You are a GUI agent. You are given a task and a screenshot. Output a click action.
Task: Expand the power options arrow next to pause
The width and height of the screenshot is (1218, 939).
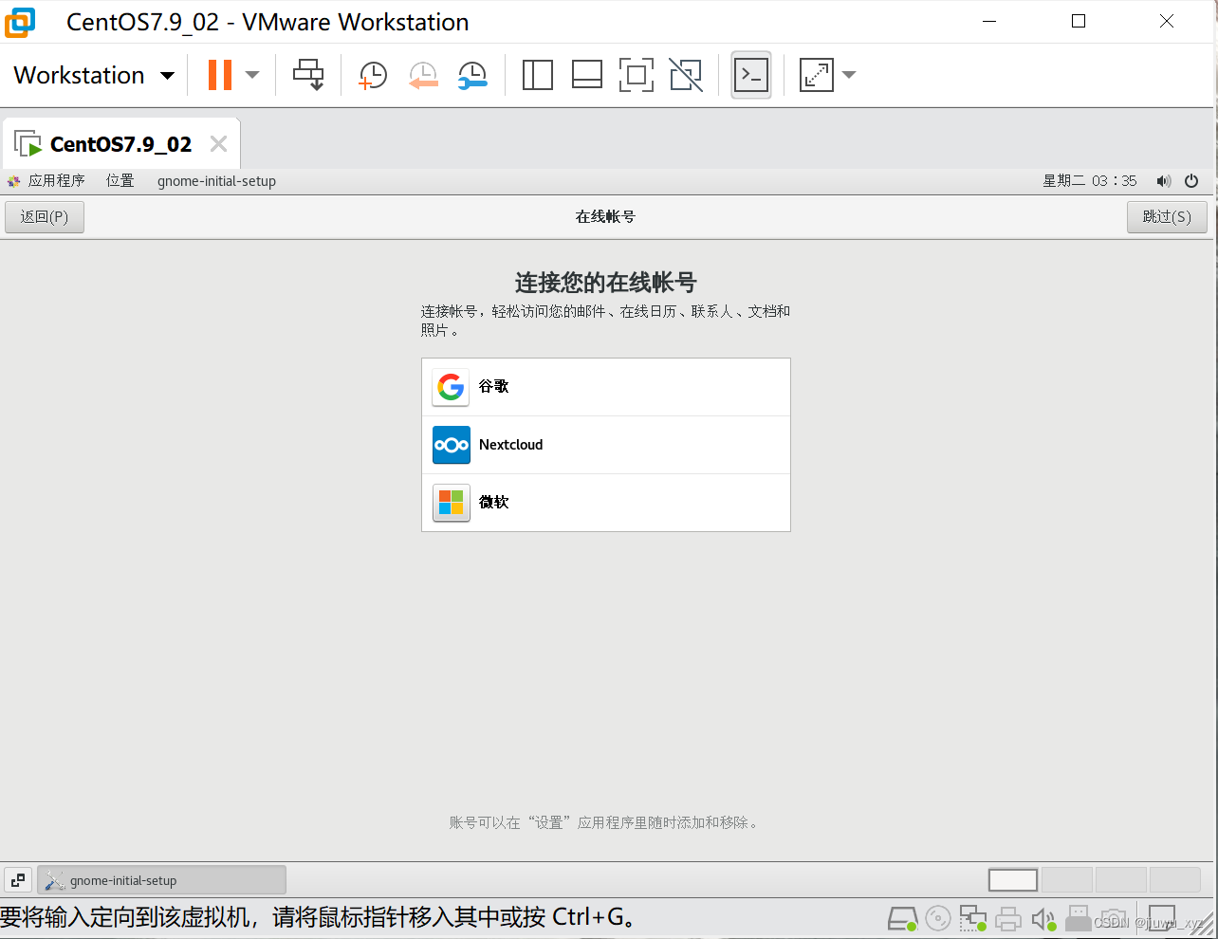(x=252, y=75)
